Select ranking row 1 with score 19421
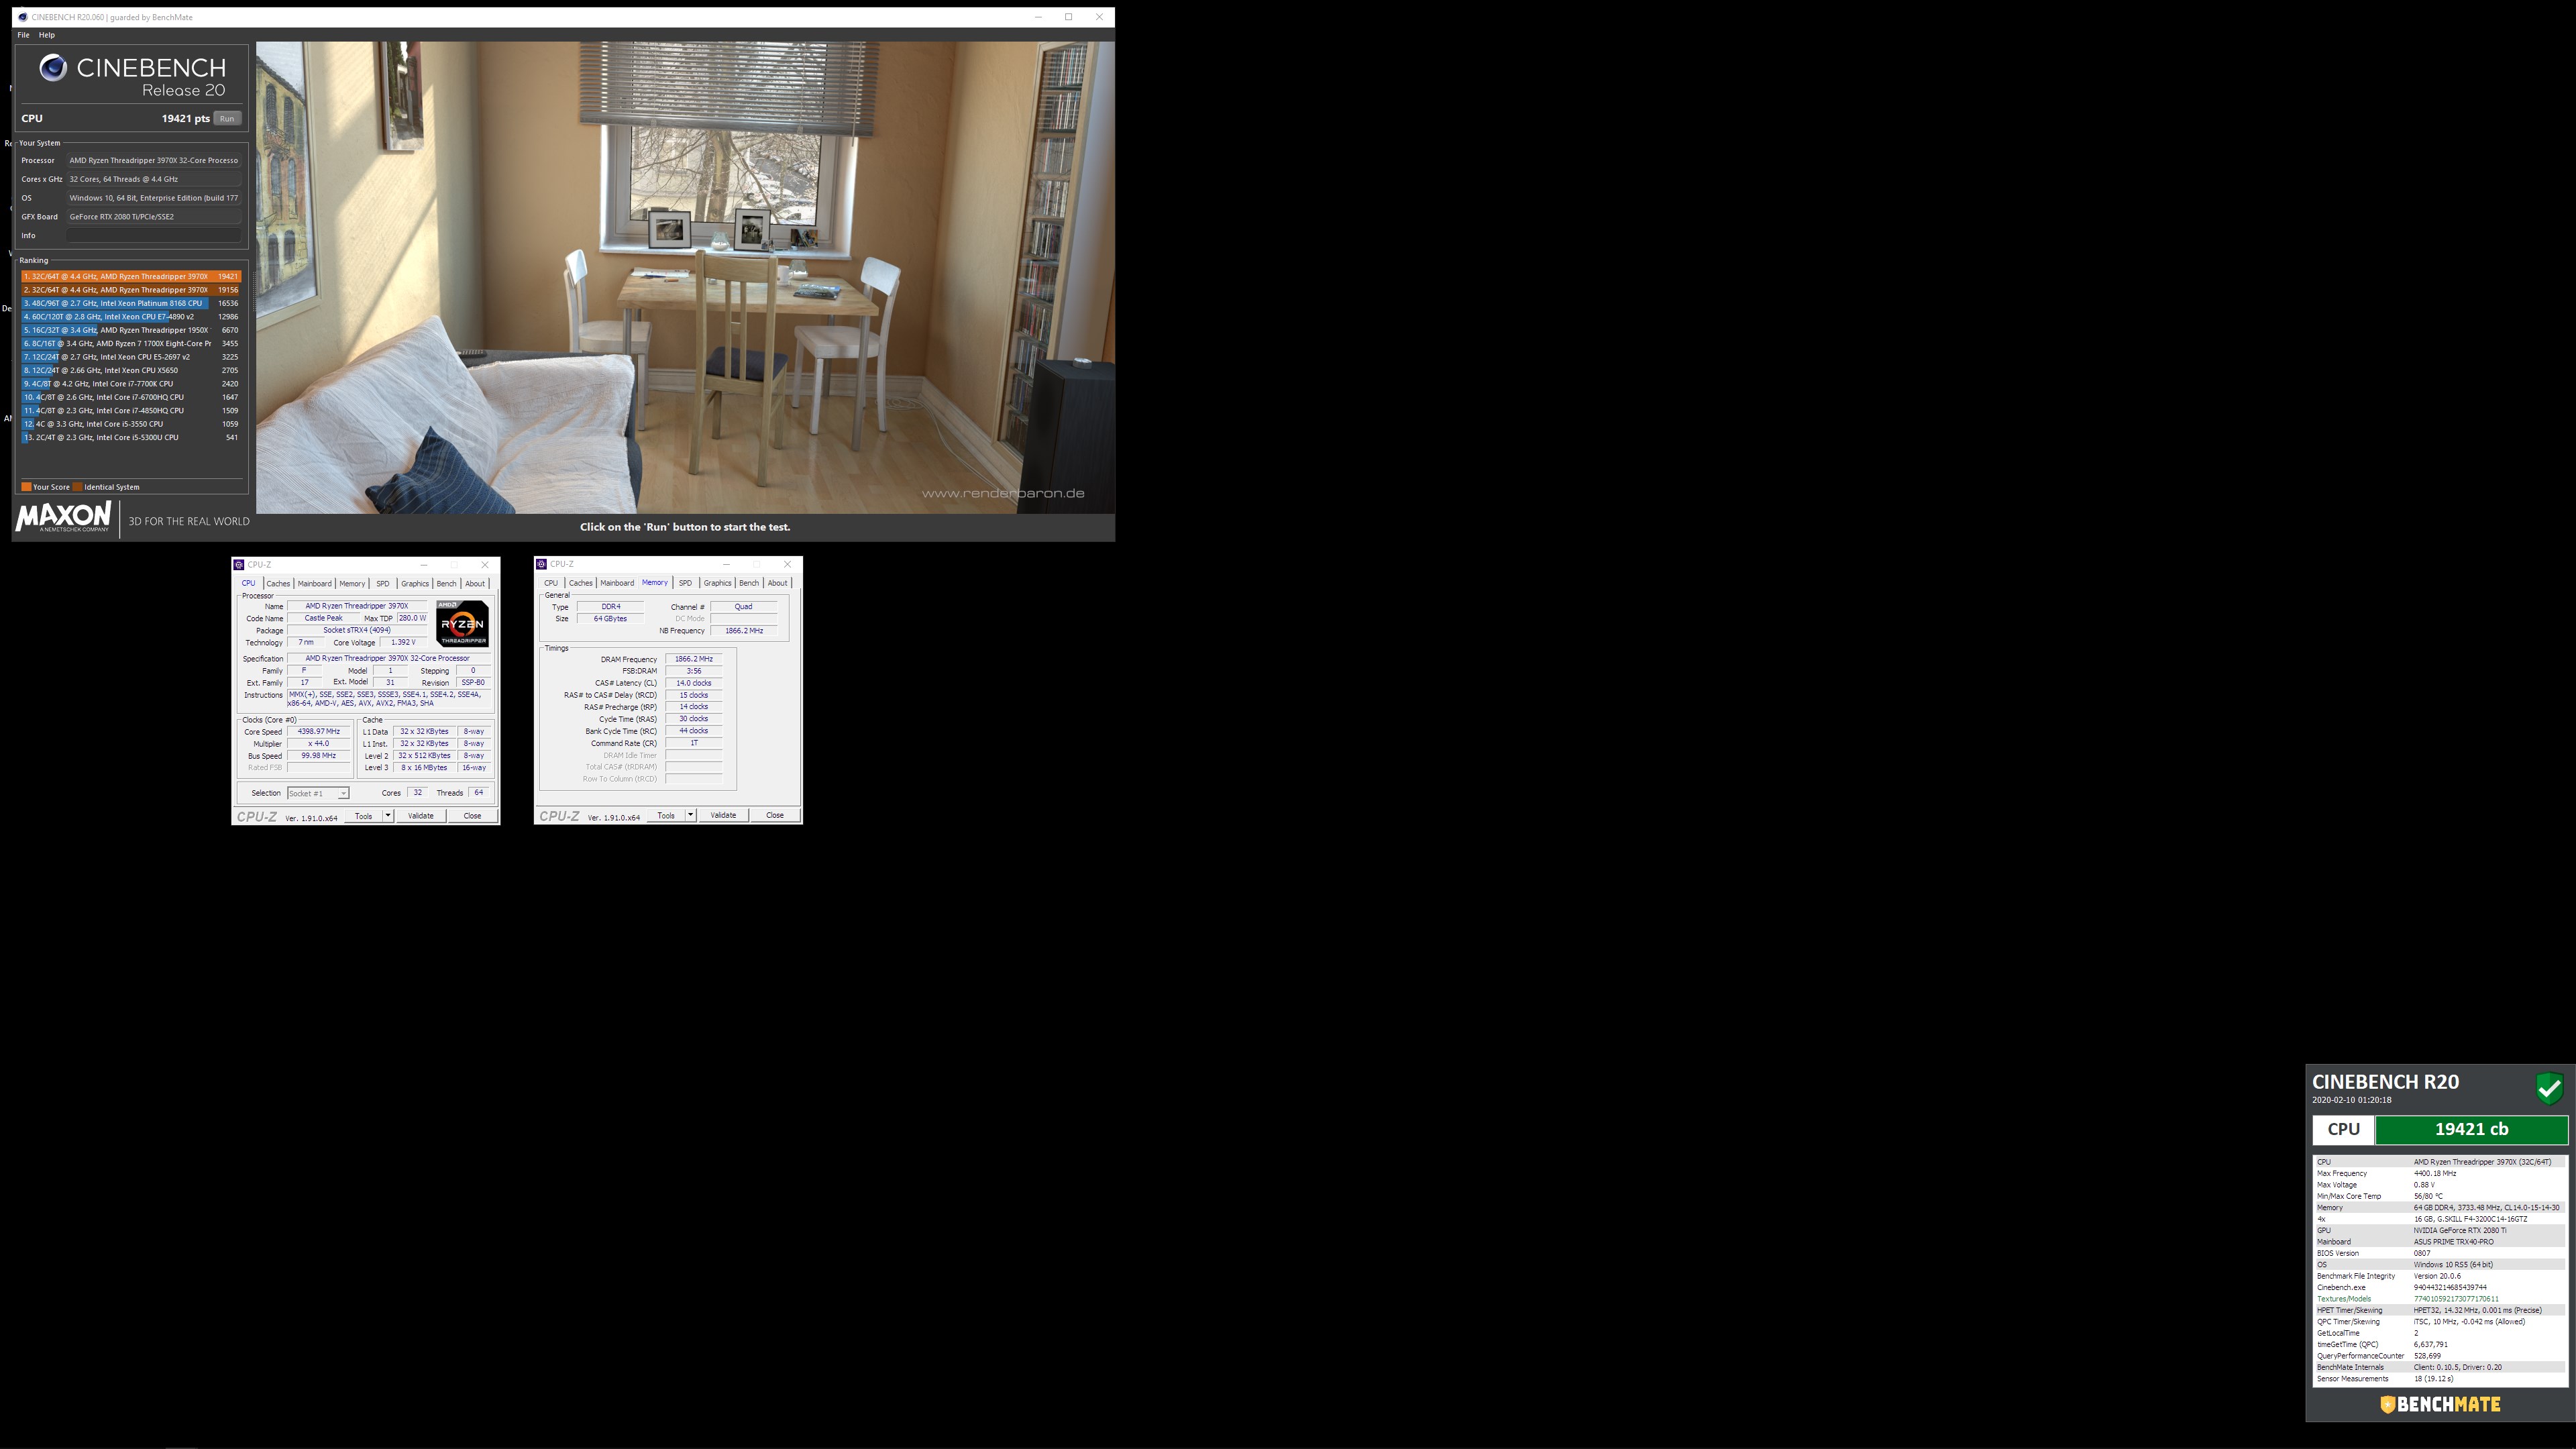 [x=131, y=276]
